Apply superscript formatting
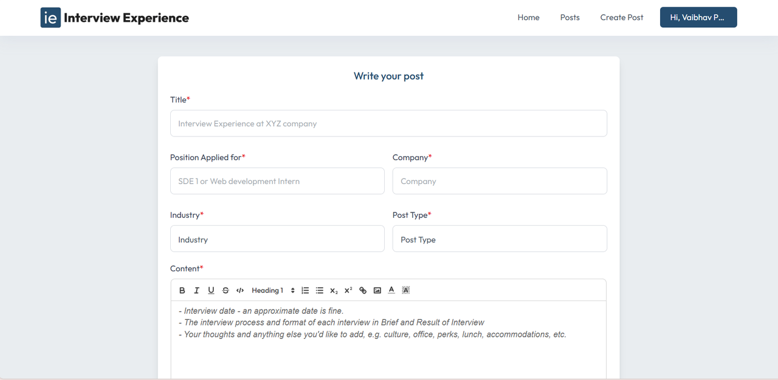Viewport: 778px width, 380px height. 348,290
